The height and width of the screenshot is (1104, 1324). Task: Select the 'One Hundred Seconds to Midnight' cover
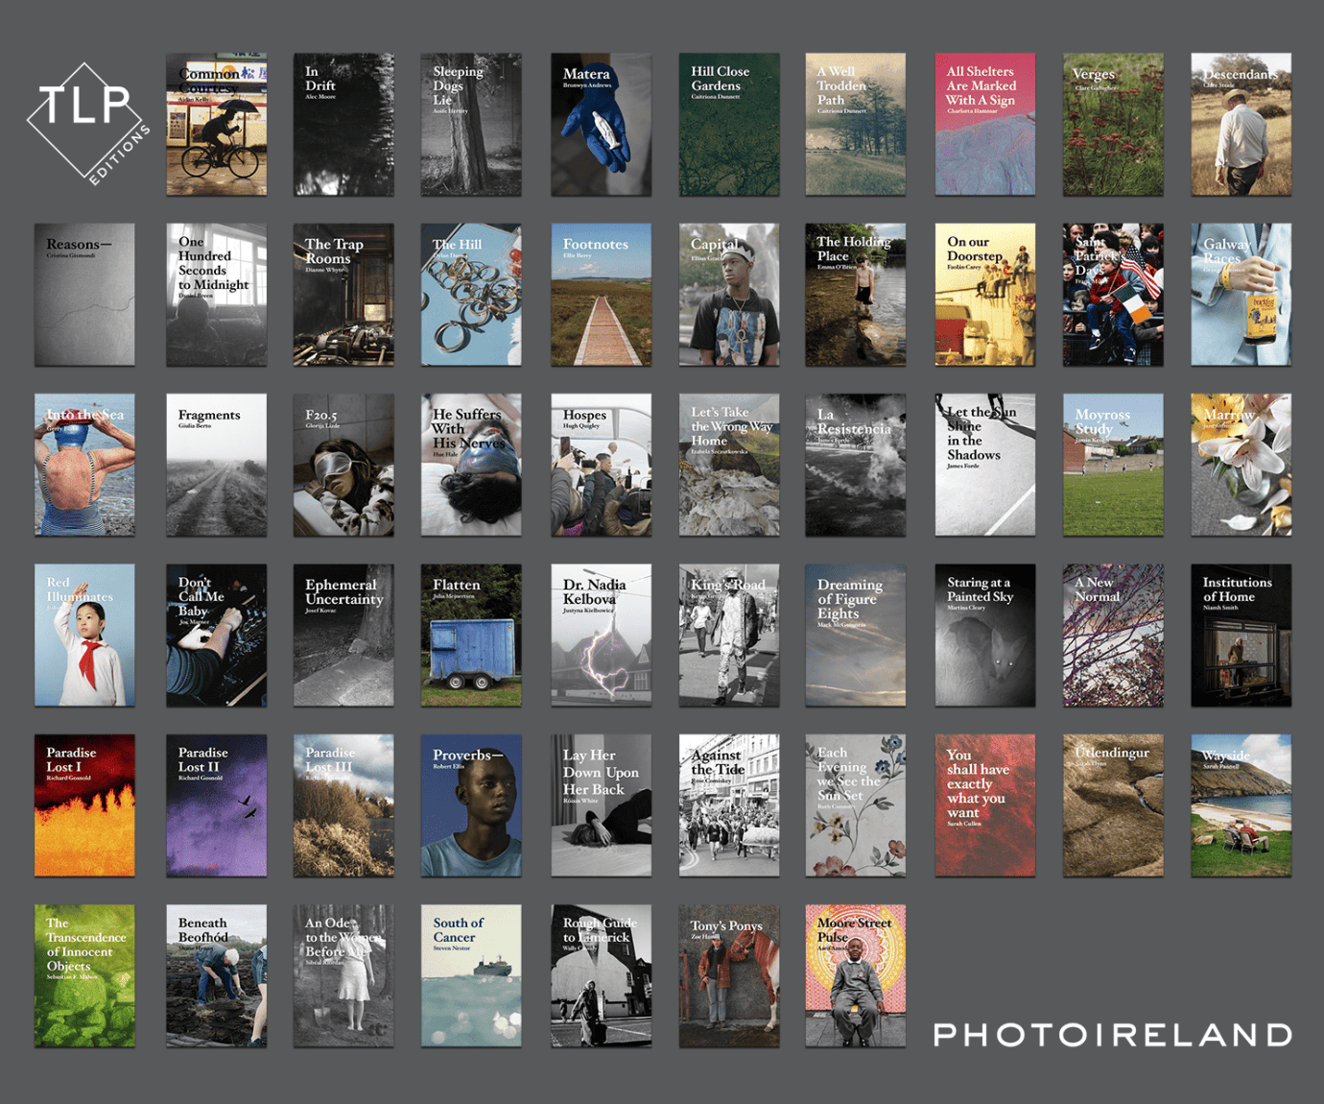click(x=216, y=295)
